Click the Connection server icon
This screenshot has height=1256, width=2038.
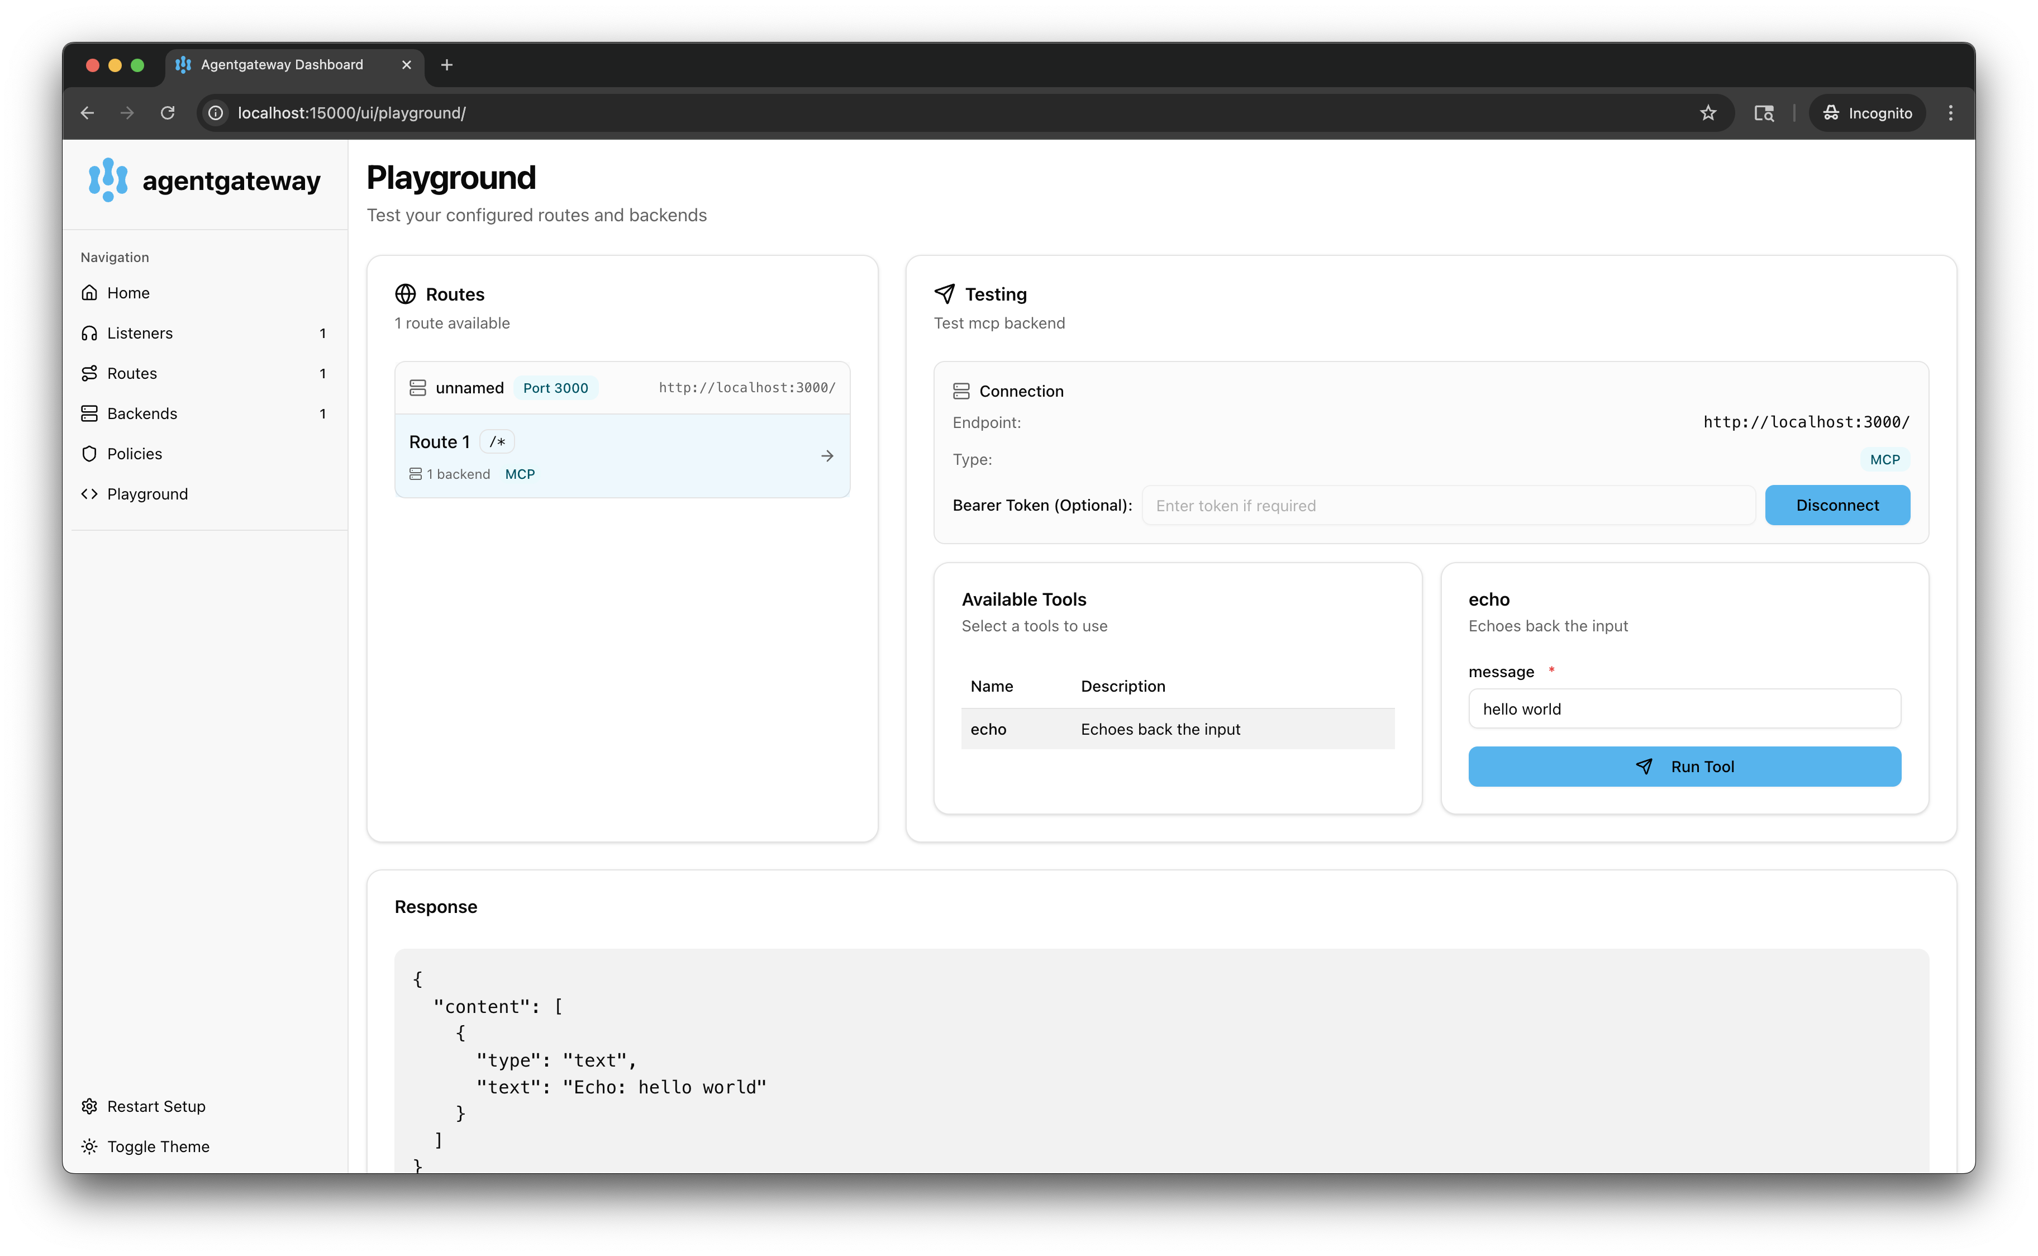pos(961,391)
